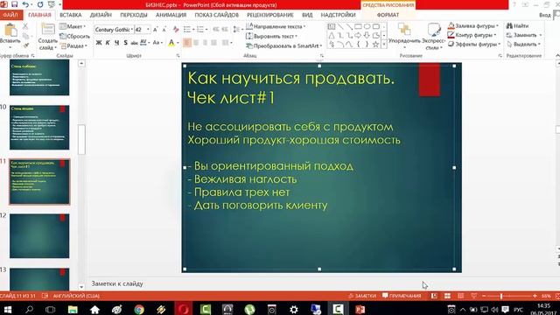Apply bold formatting with the Ж button
Viewport: 560px width, 315px height.
(x=99, y=43)
